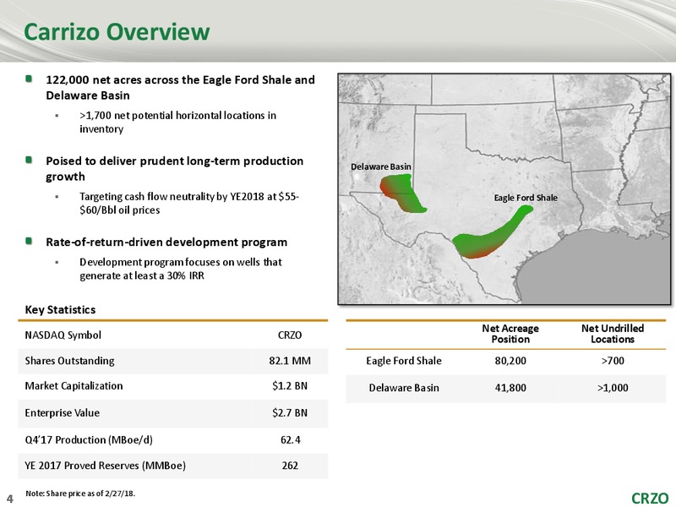Click the 80,200 acreage cell
This screenshot has width=676, height=507.
point(510,361)
